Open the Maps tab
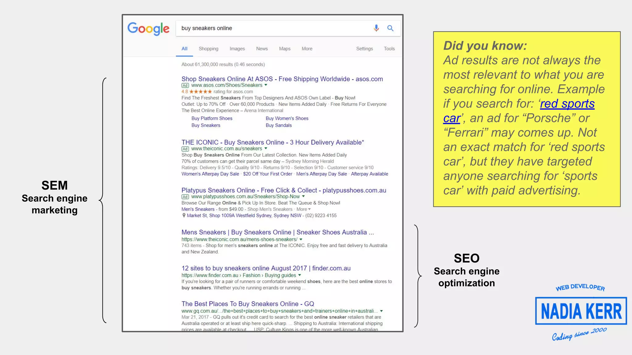632x355 pixels. point(285,49)
